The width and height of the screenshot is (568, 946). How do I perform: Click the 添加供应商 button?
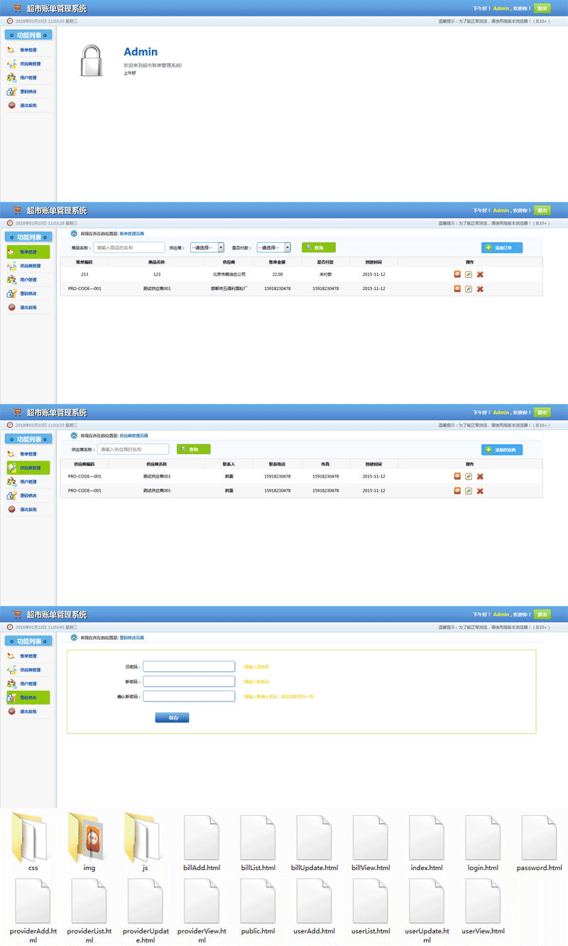pos(501,450)
